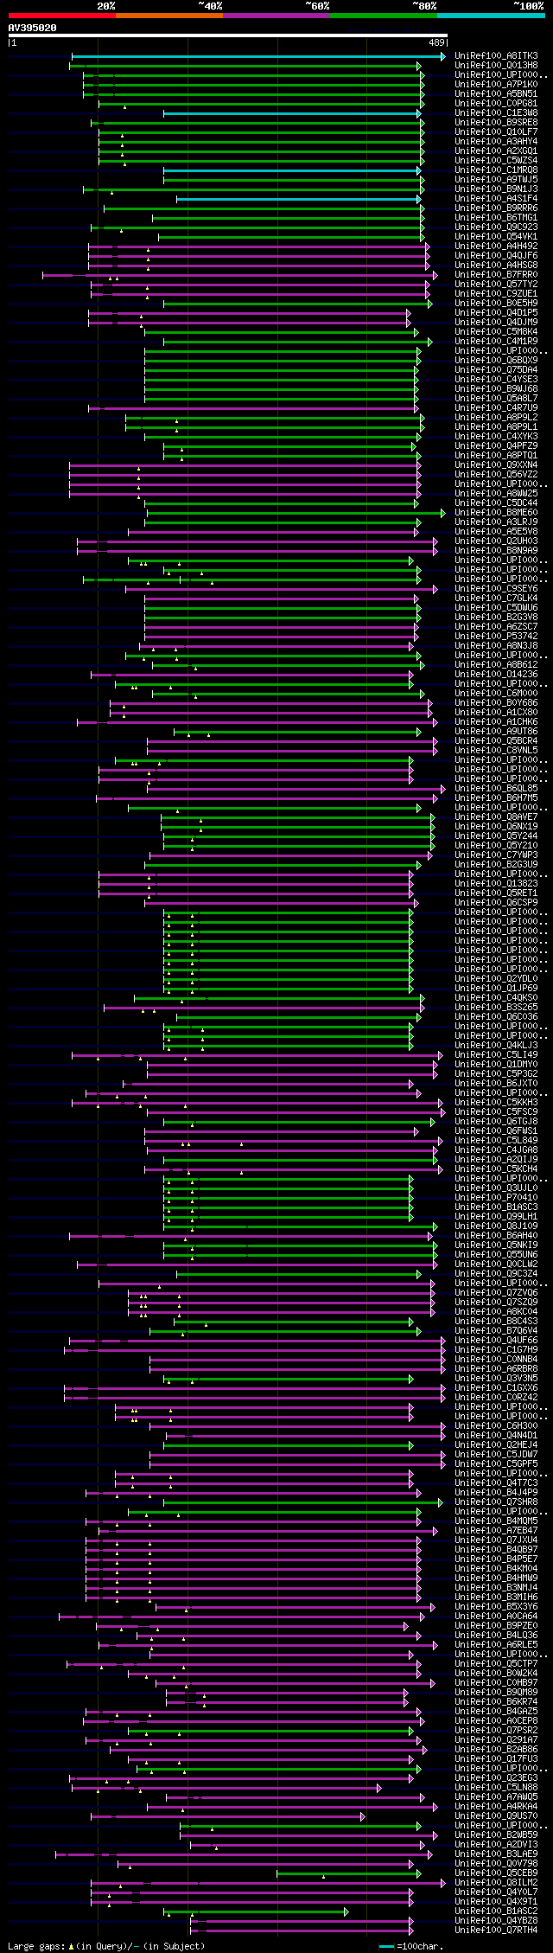Viewport: 553px width, 1953px height.
Task: Open hit UniRef100_C1MRQ8
Action: coord(496,170)
